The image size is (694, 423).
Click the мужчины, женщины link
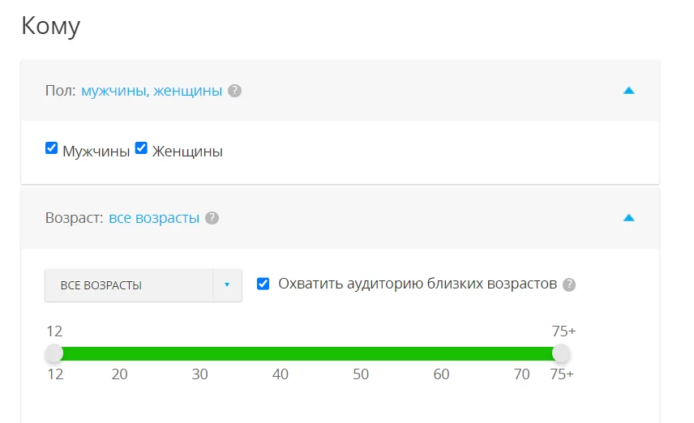[152, 91]
